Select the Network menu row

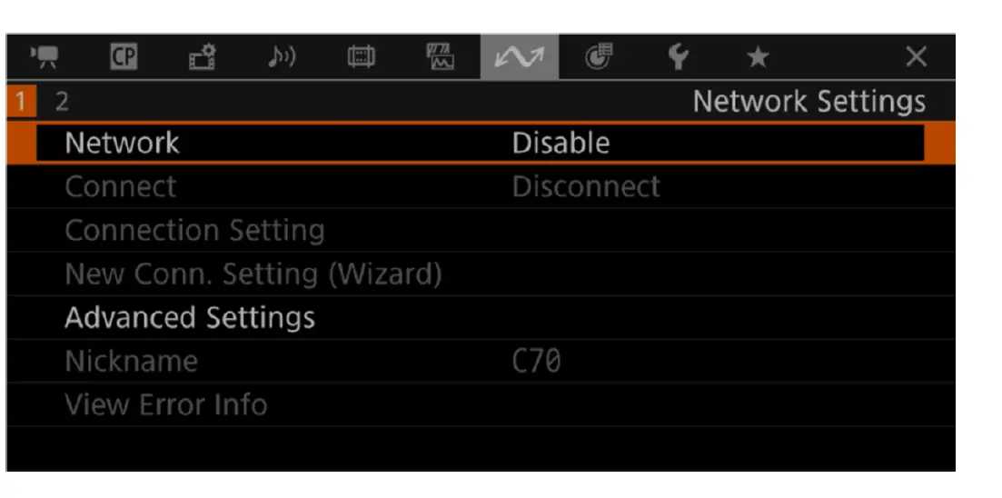coord(123,144)
